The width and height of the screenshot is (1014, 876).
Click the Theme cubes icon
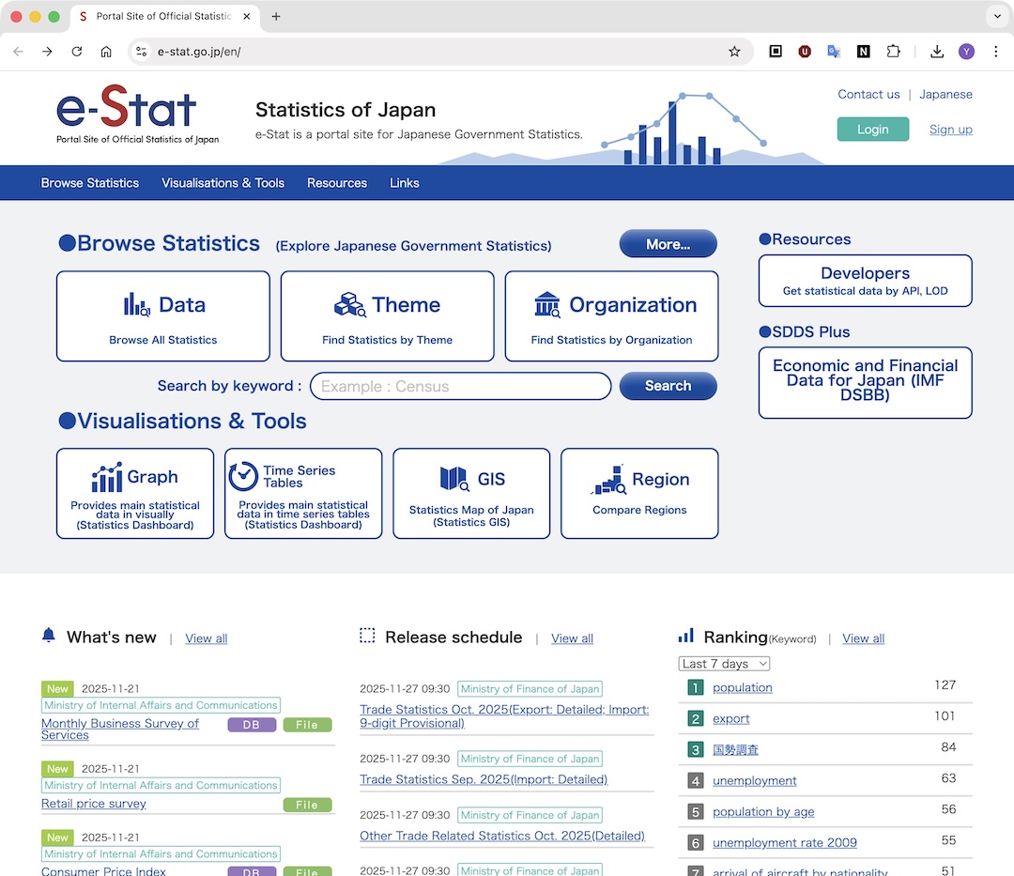click(350, 304)
